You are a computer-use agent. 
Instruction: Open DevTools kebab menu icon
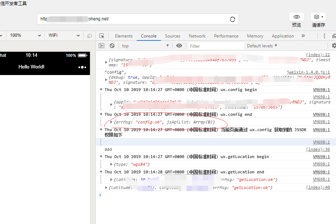[324, 36]
